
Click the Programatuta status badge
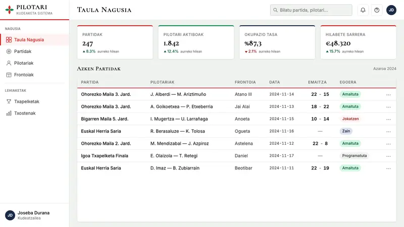pos(355,156)
